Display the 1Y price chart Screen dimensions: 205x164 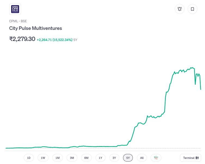[x=100, y=158]
